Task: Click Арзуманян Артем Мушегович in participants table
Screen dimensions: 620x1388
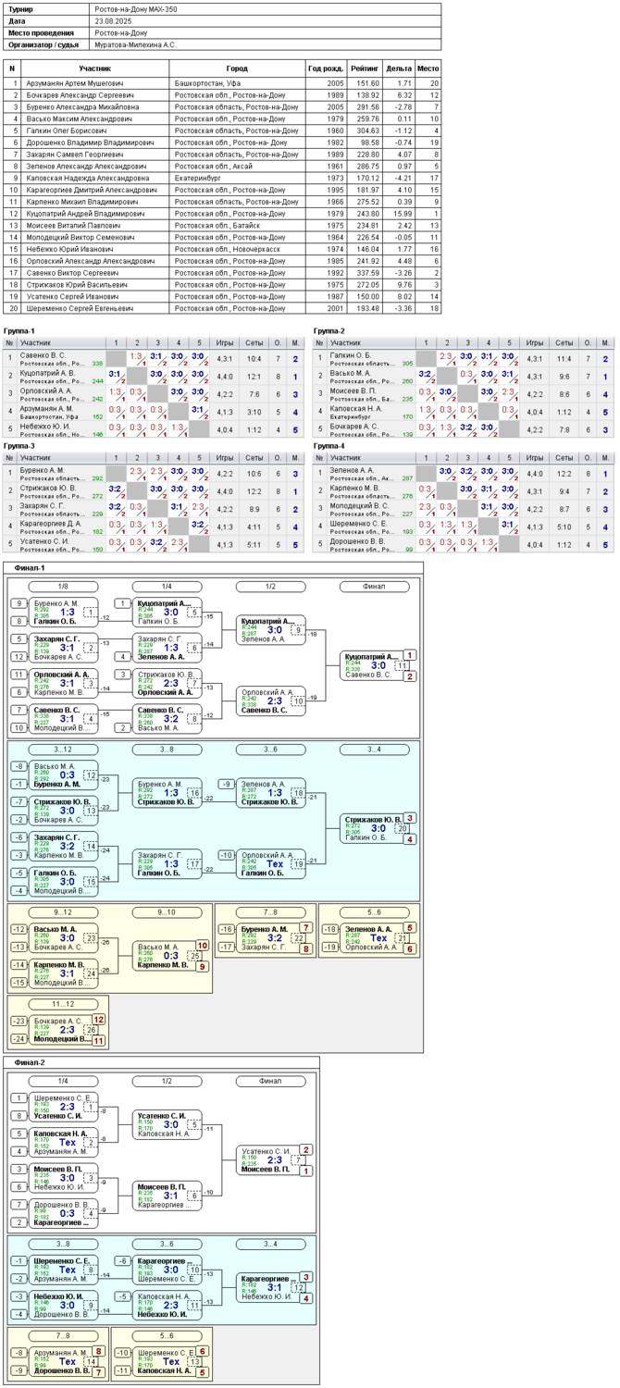Action: coord(72,83)
